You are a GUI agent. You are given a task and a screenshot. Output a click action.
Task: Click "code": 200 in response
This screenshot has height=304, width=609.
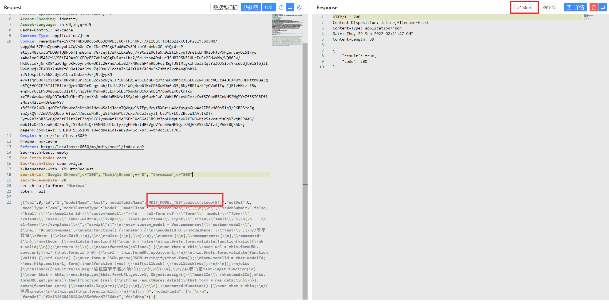pyautogui.click(x=355, y=61)
